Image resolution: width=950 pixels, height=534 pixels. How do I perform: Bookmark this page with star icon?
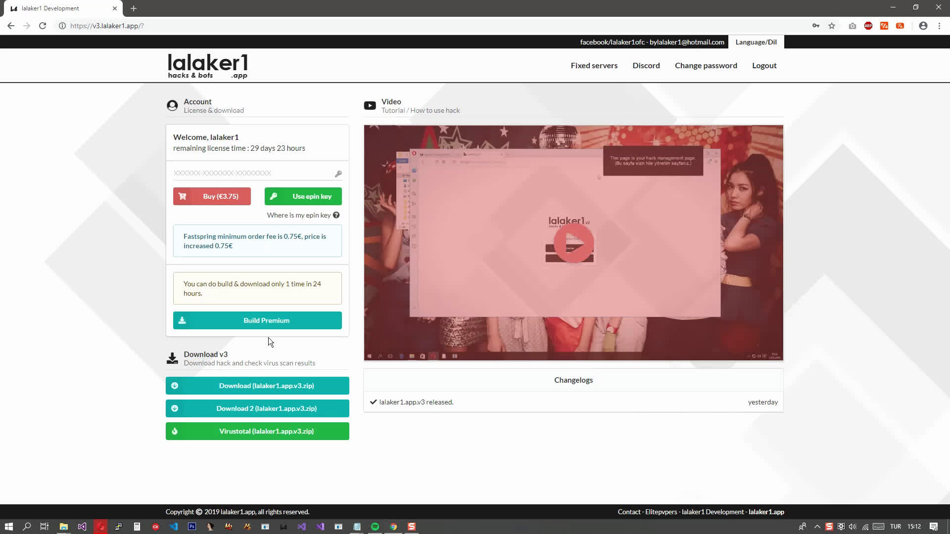pyautogui.click(x=832, y=26)
